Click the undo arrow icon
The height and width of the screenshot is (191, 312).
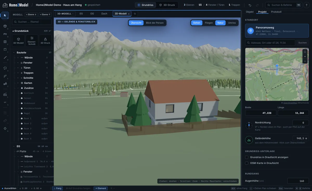click(250, 5)
